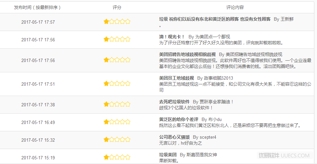Click review title 垃圾美团
Image resolution: width=317 pixels, height=164 pixels.
(168, 155)
